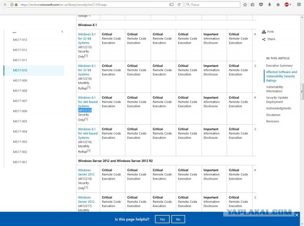Open MS17-006 in the left navigation
Image resolution: width=304 pixels, height=226 pixels.
click(x=20, y=111)
